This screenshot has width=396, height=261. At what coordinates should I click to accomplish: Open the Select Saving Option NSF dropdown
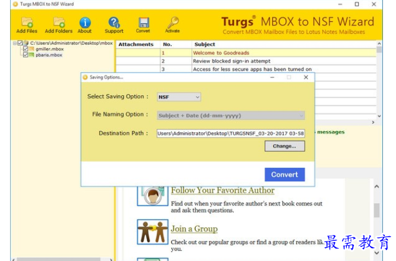[x=179, y=97]
